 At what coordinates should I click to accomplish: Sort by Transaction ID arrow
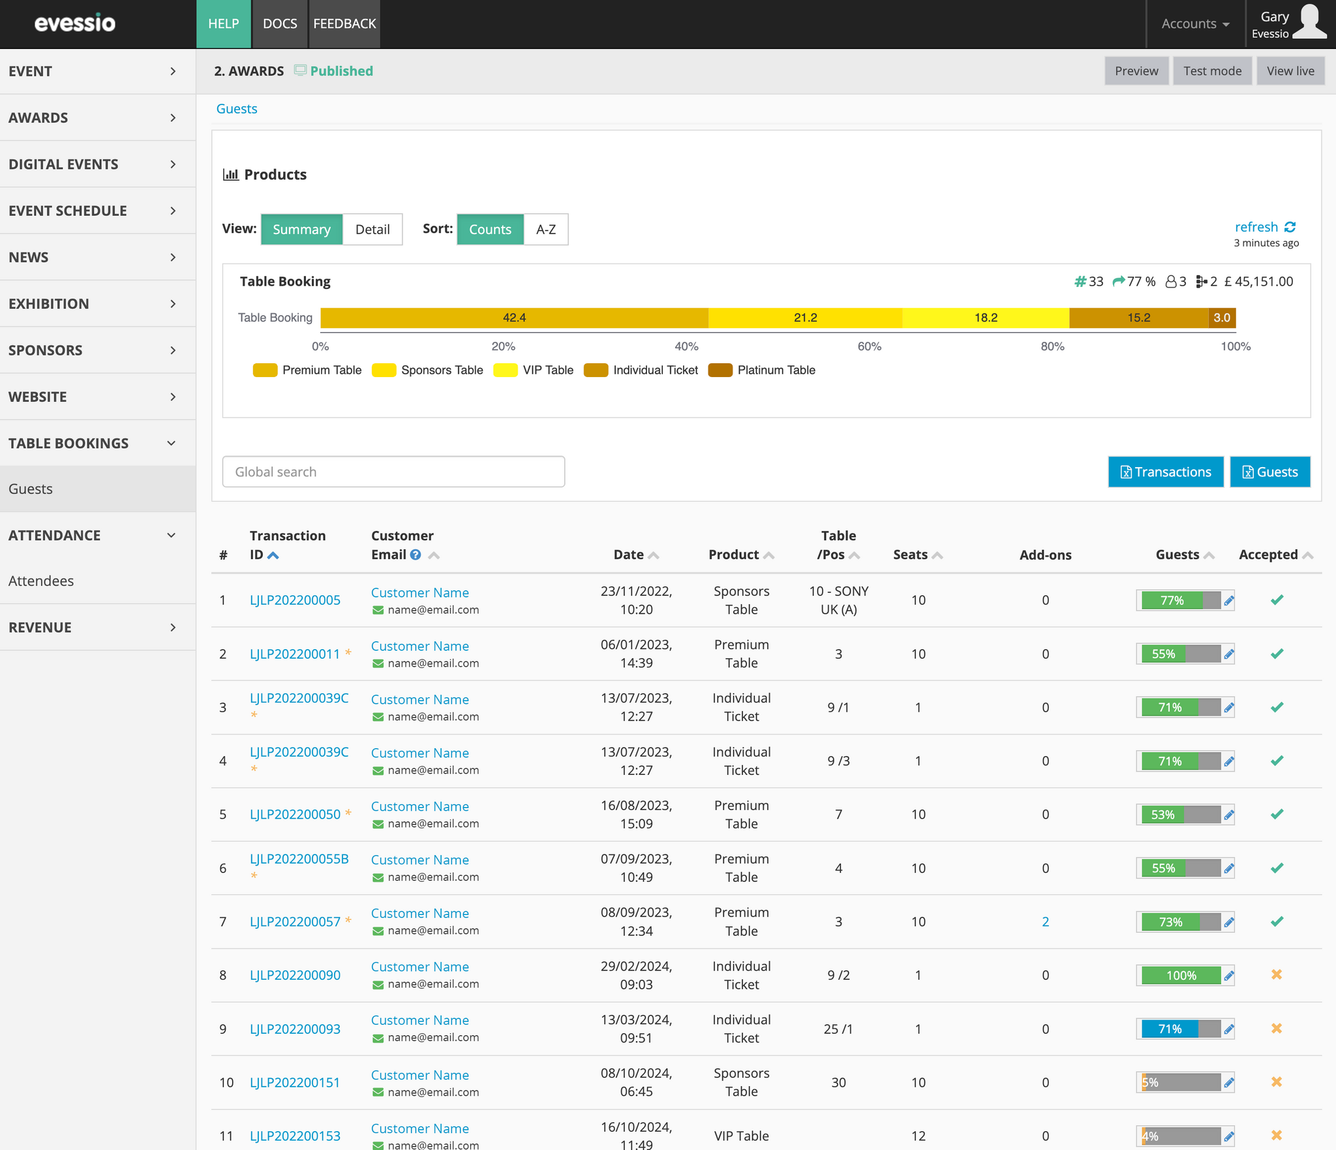(273, 555)
